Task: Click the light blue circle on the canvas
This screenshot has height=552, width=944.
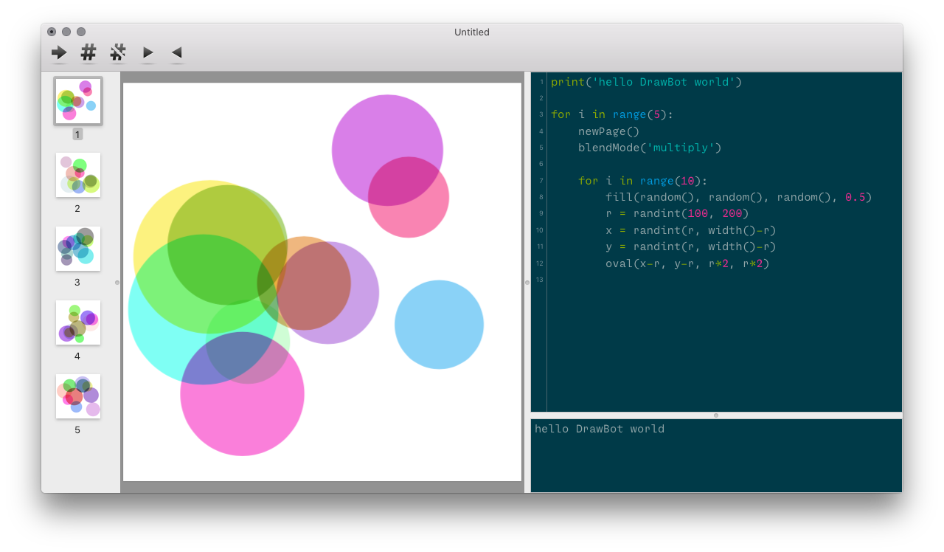Action: tap(439, 324)
